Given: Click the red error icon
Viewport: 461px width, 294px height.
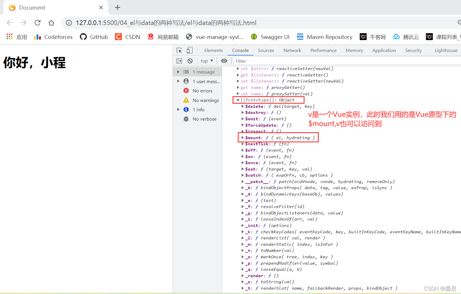Looking at the screenshot, I should [x=186, y=91].
